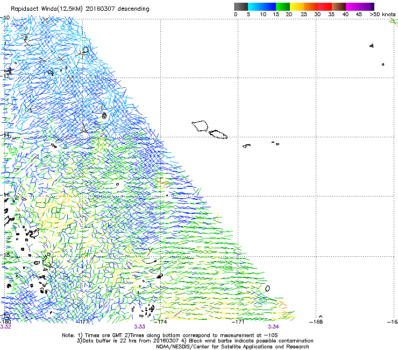The width and height of the screenshot is (398, 350).
Task: Select the -16 latitude axis label
Action: tap(5, 194)
